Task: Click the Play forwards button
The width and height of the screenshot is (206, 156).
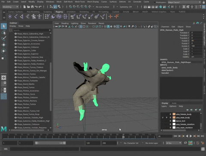Action: [191, 136]
